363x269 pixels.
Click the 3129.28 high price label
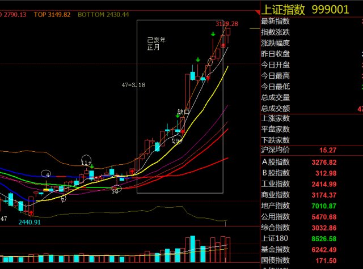226,24
